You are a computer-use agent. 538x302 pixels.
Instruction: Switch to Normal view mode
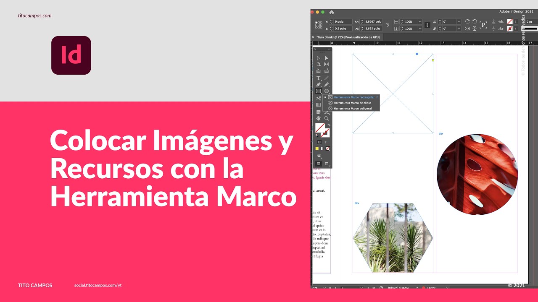[319, 164]
